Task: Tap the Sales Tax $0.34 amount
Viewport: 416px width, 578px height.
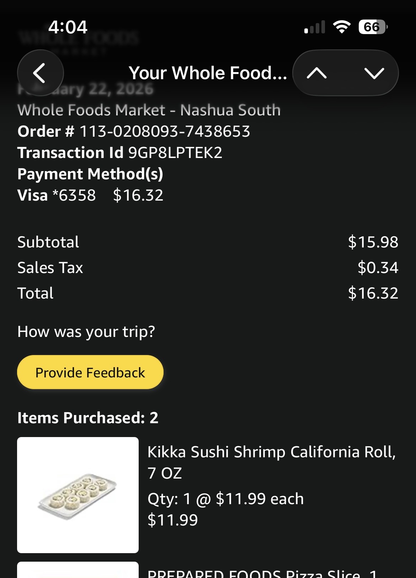Action: [378, 268]
